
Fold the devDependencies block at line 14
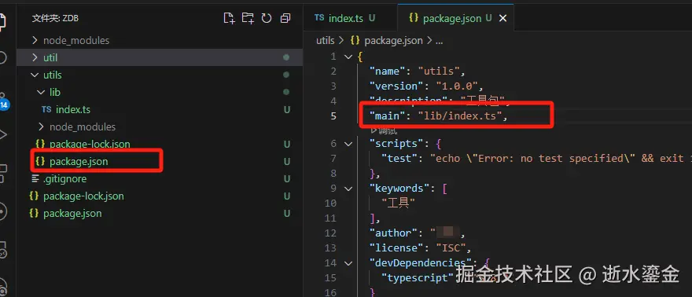click(348, 263)
